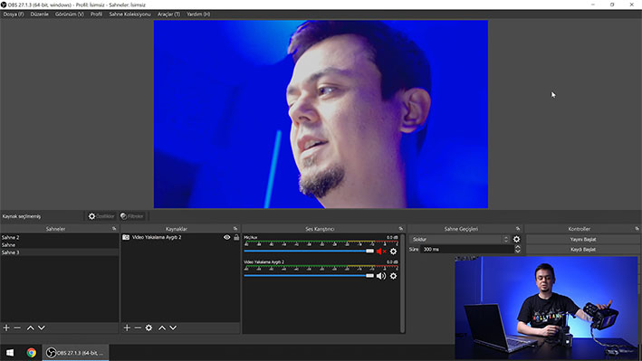Click the video preview canvas
The height and width of the screenshot is (361, 642).
tap(321, 114)
